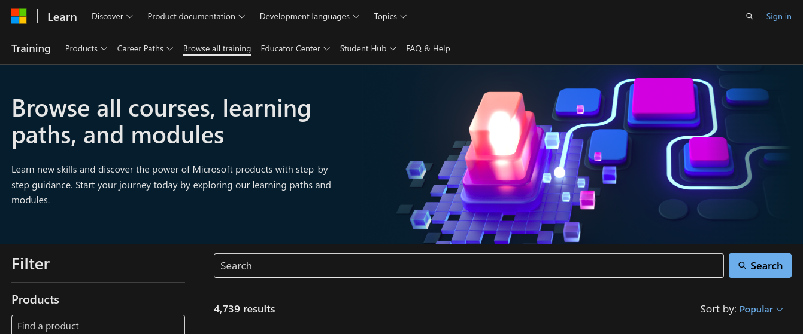Click the Sign in link
803x334 pixels.
778,16
